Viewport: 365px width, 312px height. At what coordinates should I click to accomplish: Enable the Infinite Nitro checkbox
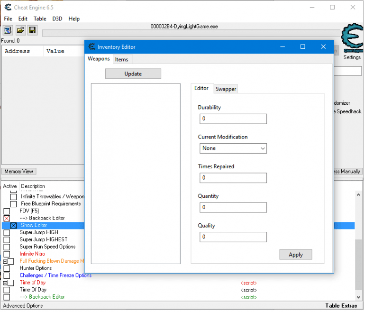pos(7,254)
